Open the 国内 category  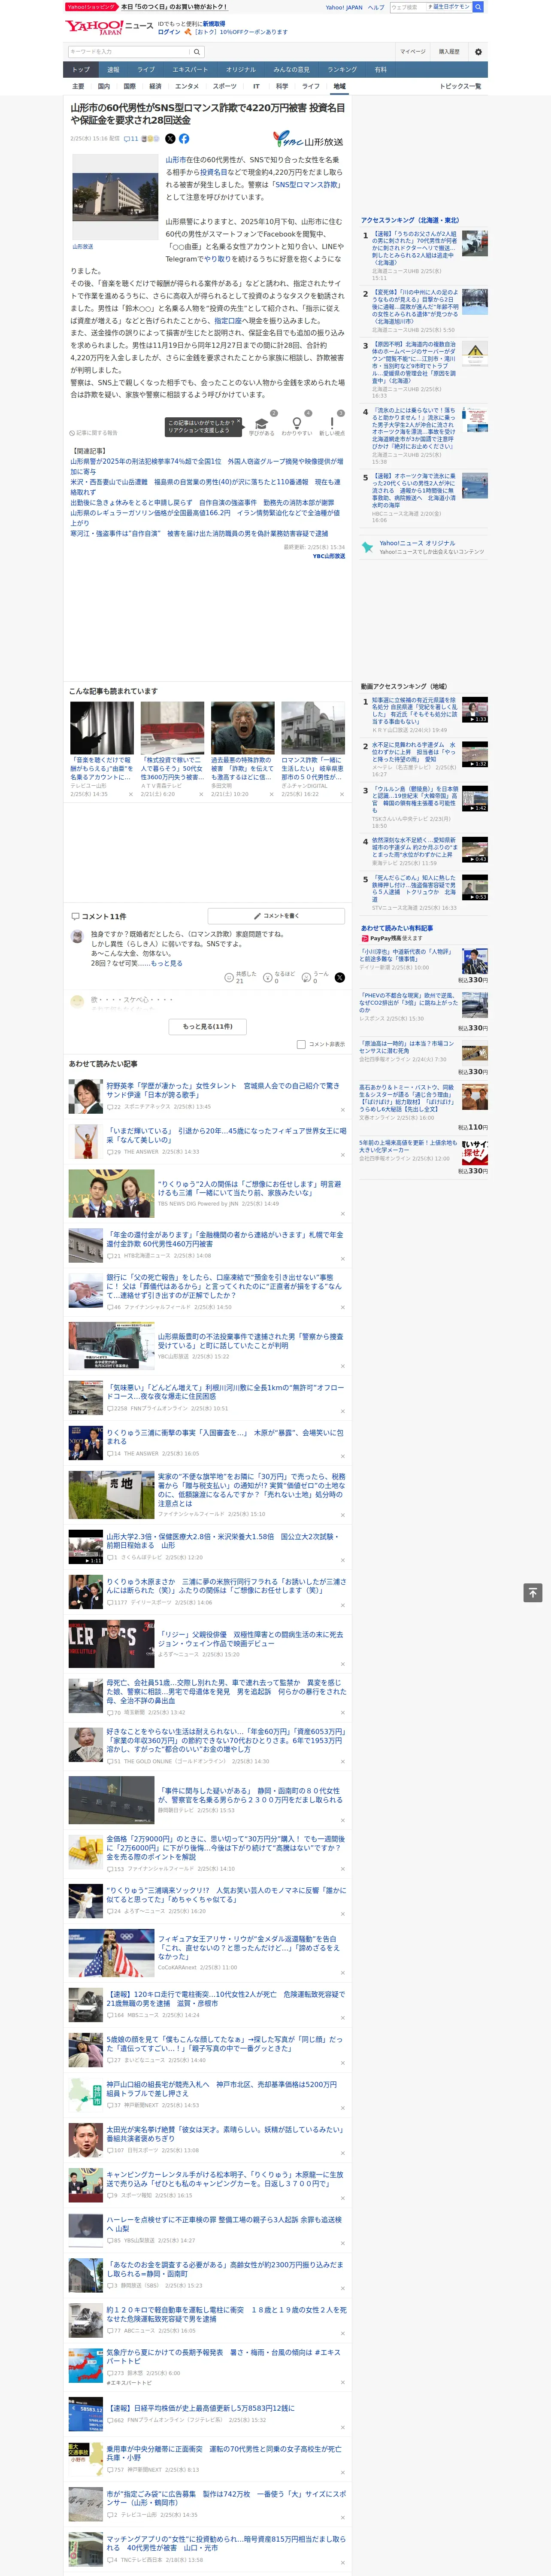click(x=103, y=86)
